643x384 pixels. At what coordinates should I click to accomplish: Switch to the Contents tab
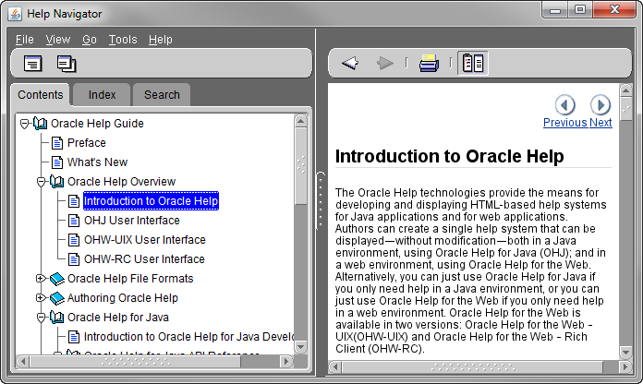pos(41,95)
